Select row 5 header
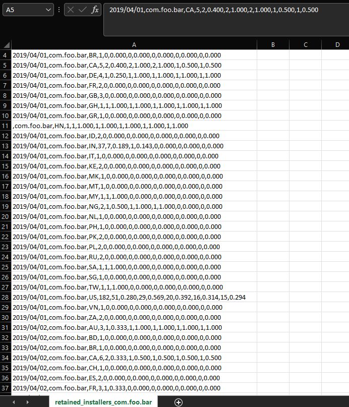Viewport: 349px width, 407px height. (6, 66)
